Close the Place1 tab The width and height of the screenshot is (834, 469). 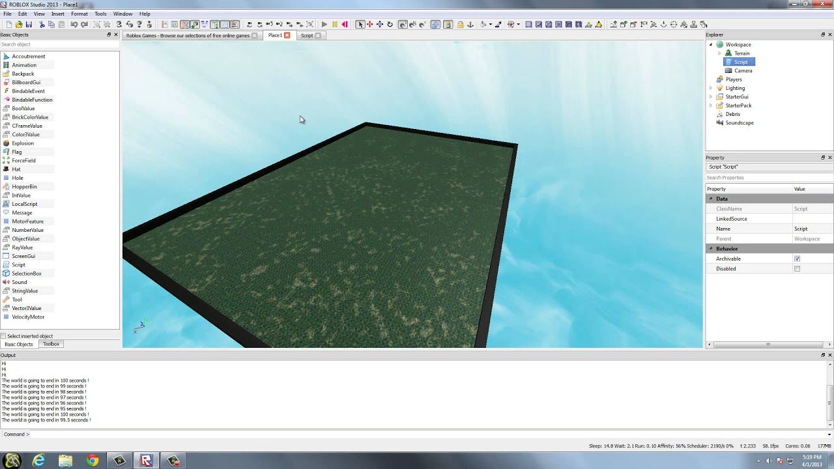287,35
